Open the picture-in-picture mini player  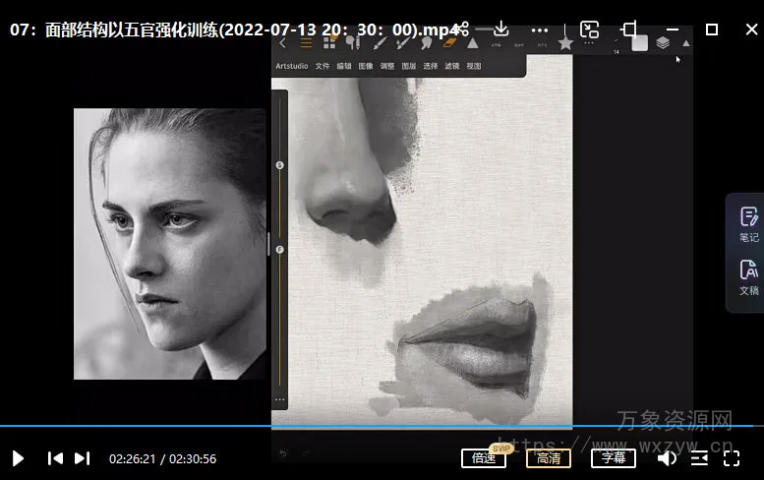click(x=589, y=30)
